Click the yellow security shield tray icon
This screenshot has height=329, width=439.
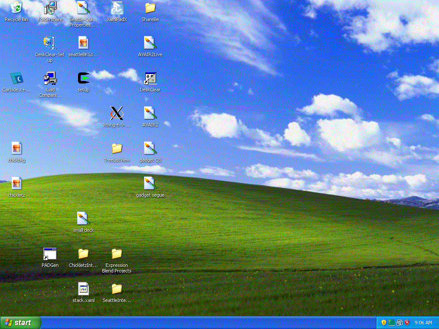[x=384, y=323]
